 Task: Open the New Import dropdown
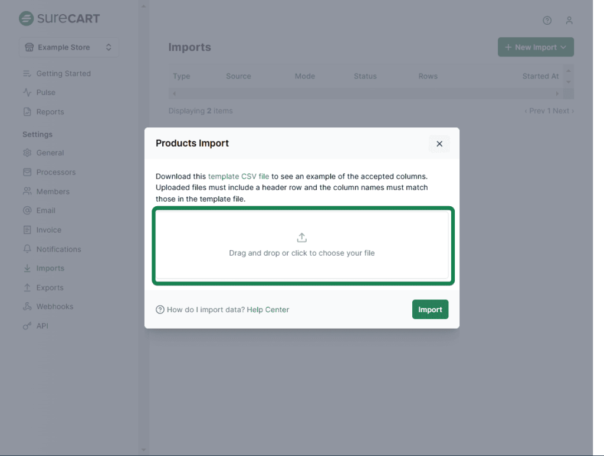[536, 47]
